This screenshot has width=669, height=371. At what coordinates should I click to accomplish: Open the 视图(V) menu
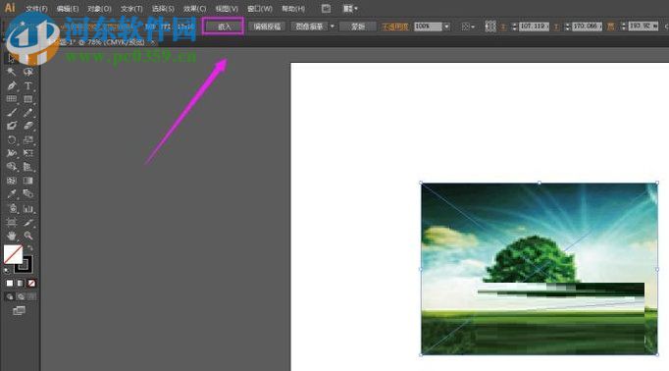pos(227,9)
